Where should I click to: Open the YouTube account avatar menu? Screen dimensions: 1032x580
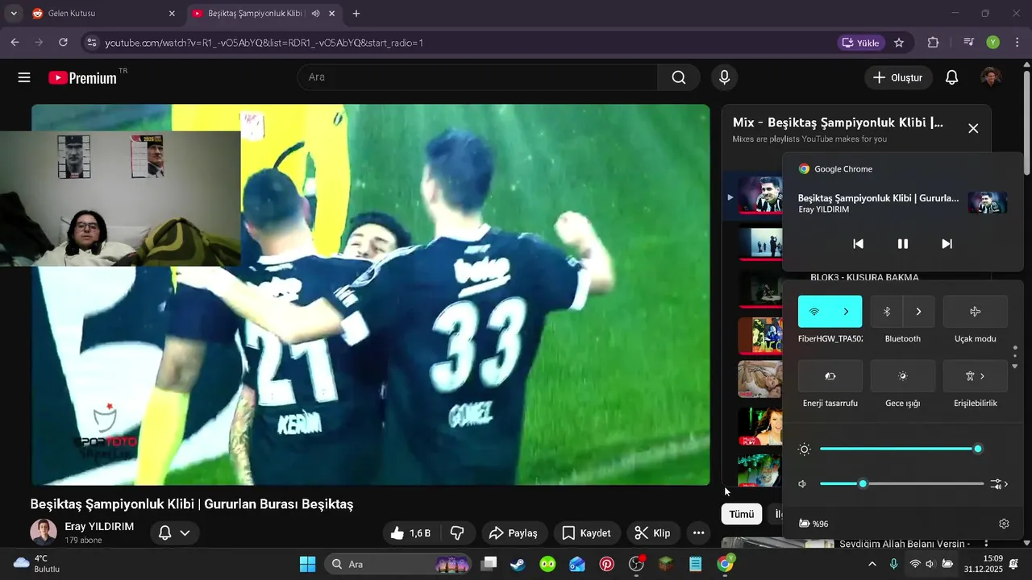point(991,77)
